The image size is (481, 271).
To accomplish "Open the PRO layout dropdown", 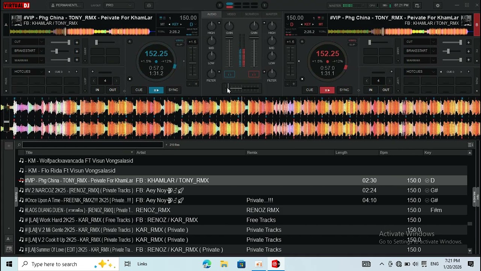I will tap(119, 5).
